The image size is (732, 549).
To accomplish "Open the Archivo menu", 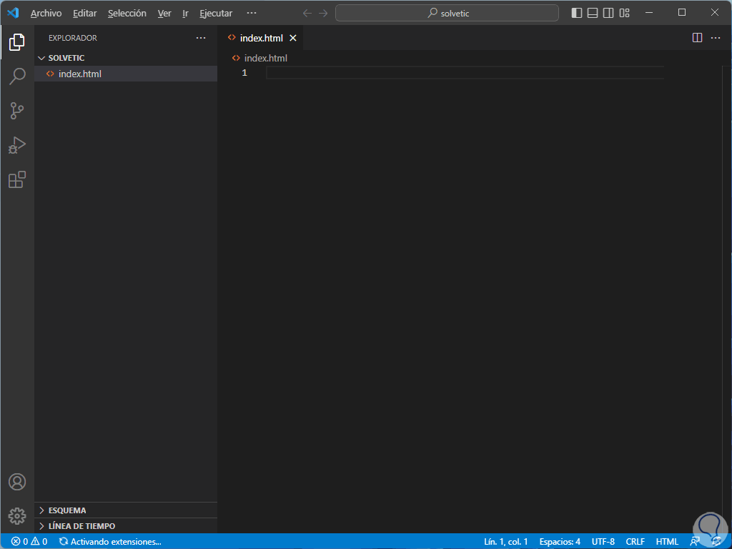I will (x=46, y=13).
